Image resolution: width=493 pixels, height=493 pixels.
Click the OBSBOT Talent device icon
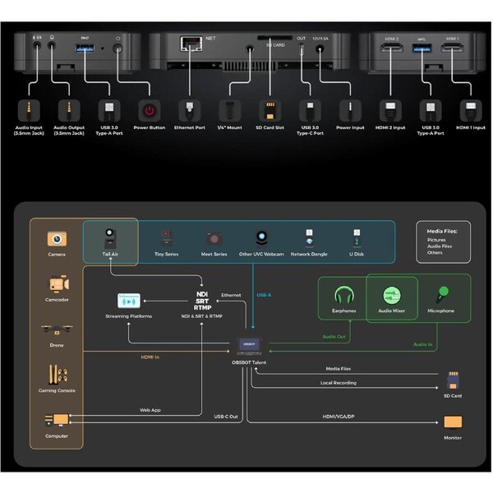249,347
